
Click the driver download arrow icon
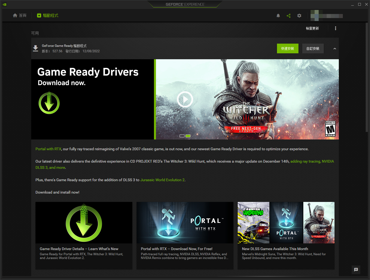(35, 48)
